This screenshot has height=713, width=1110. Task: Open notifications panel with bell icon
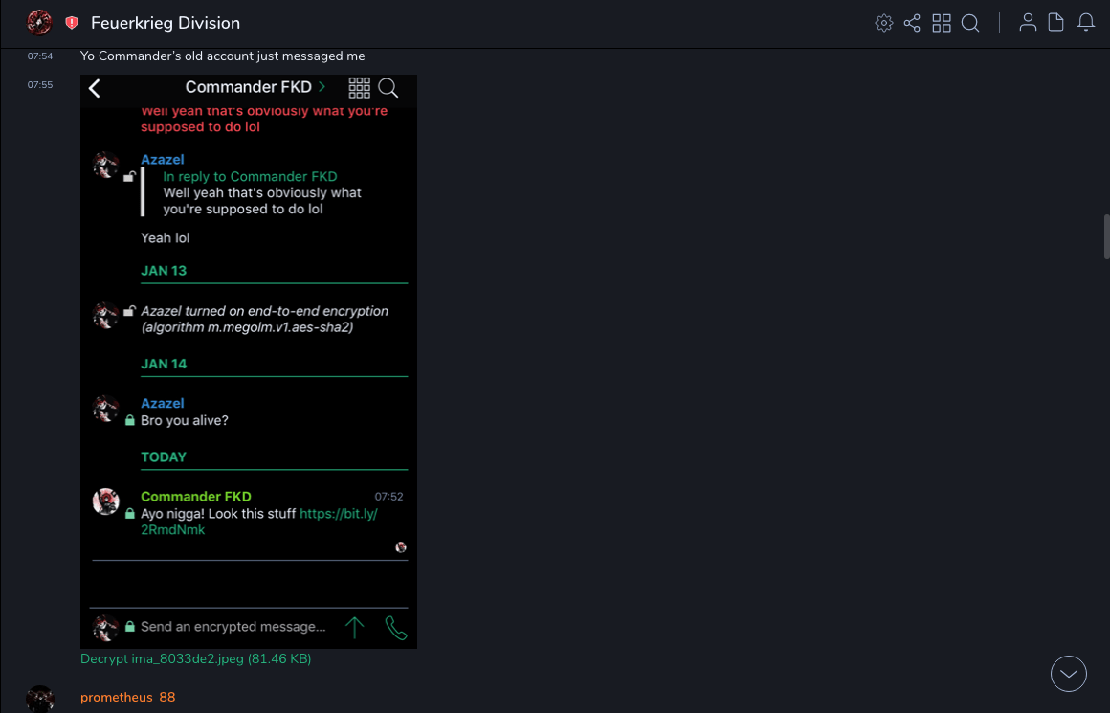[1086, 23]
